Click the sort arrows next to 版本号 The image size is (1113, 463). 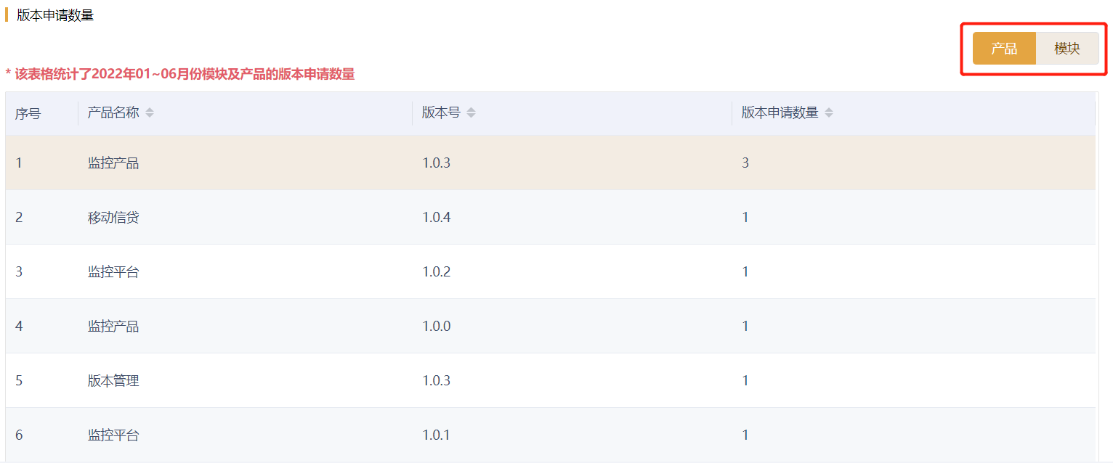coord(471,113)
